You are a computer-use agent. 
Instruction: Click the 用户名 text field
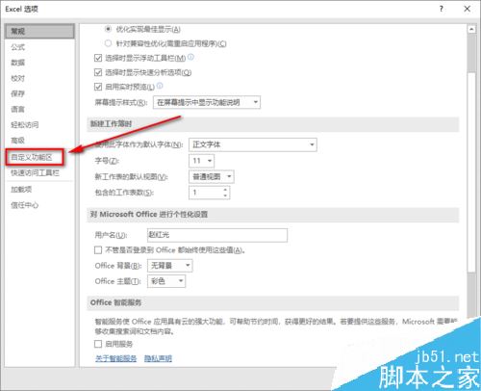[x=217, y=235]
